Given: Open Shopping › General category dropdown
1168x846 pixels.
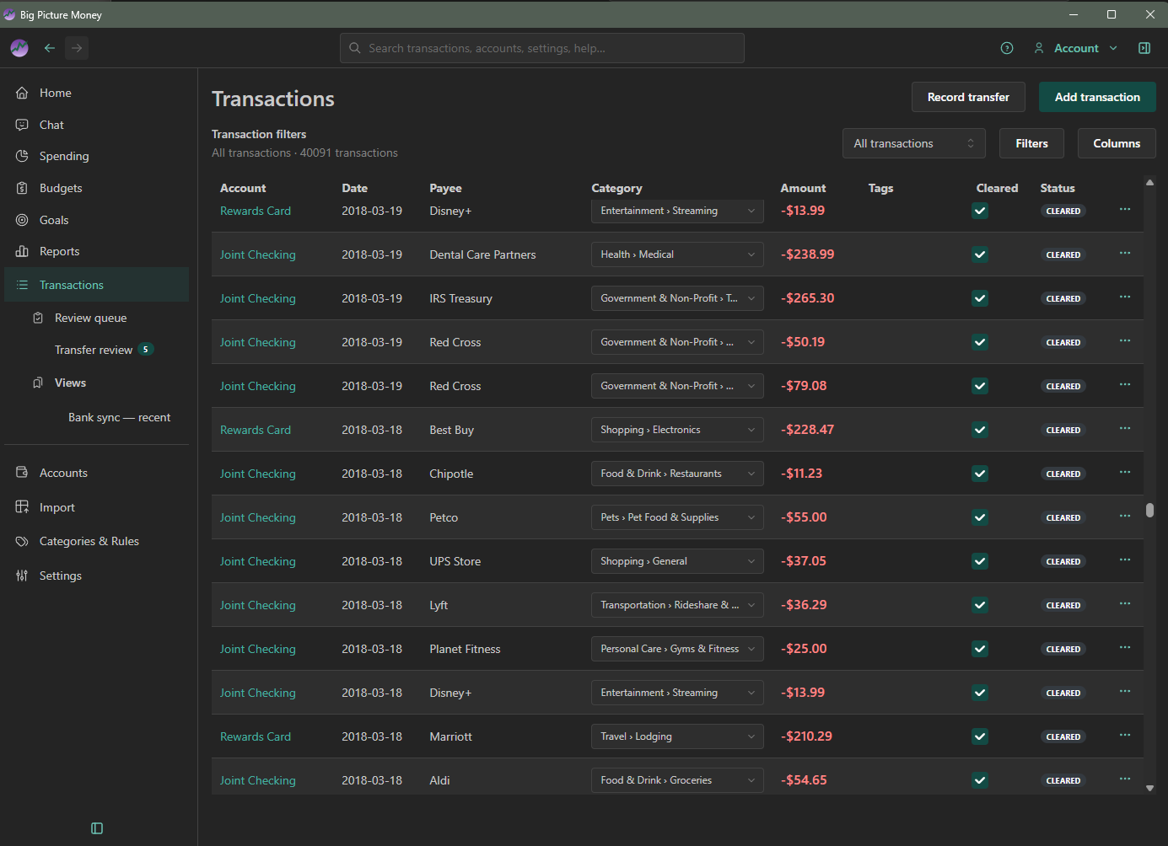Looking at the screenshot, I should pyautogui.click(x=677, y=561).
